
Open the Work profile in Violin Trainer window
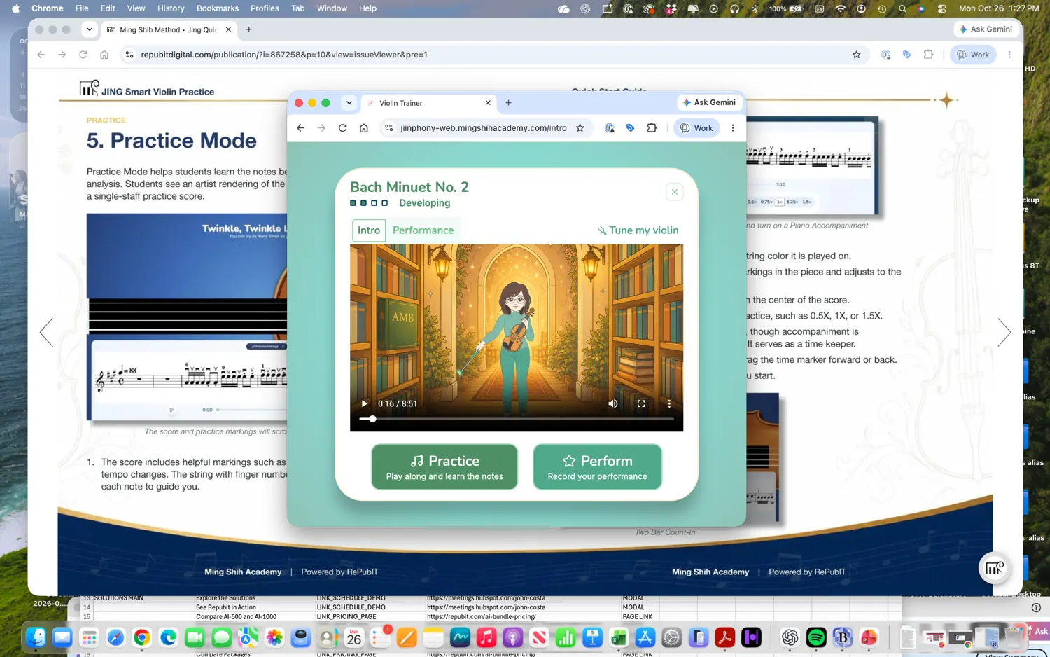[696, 128]
